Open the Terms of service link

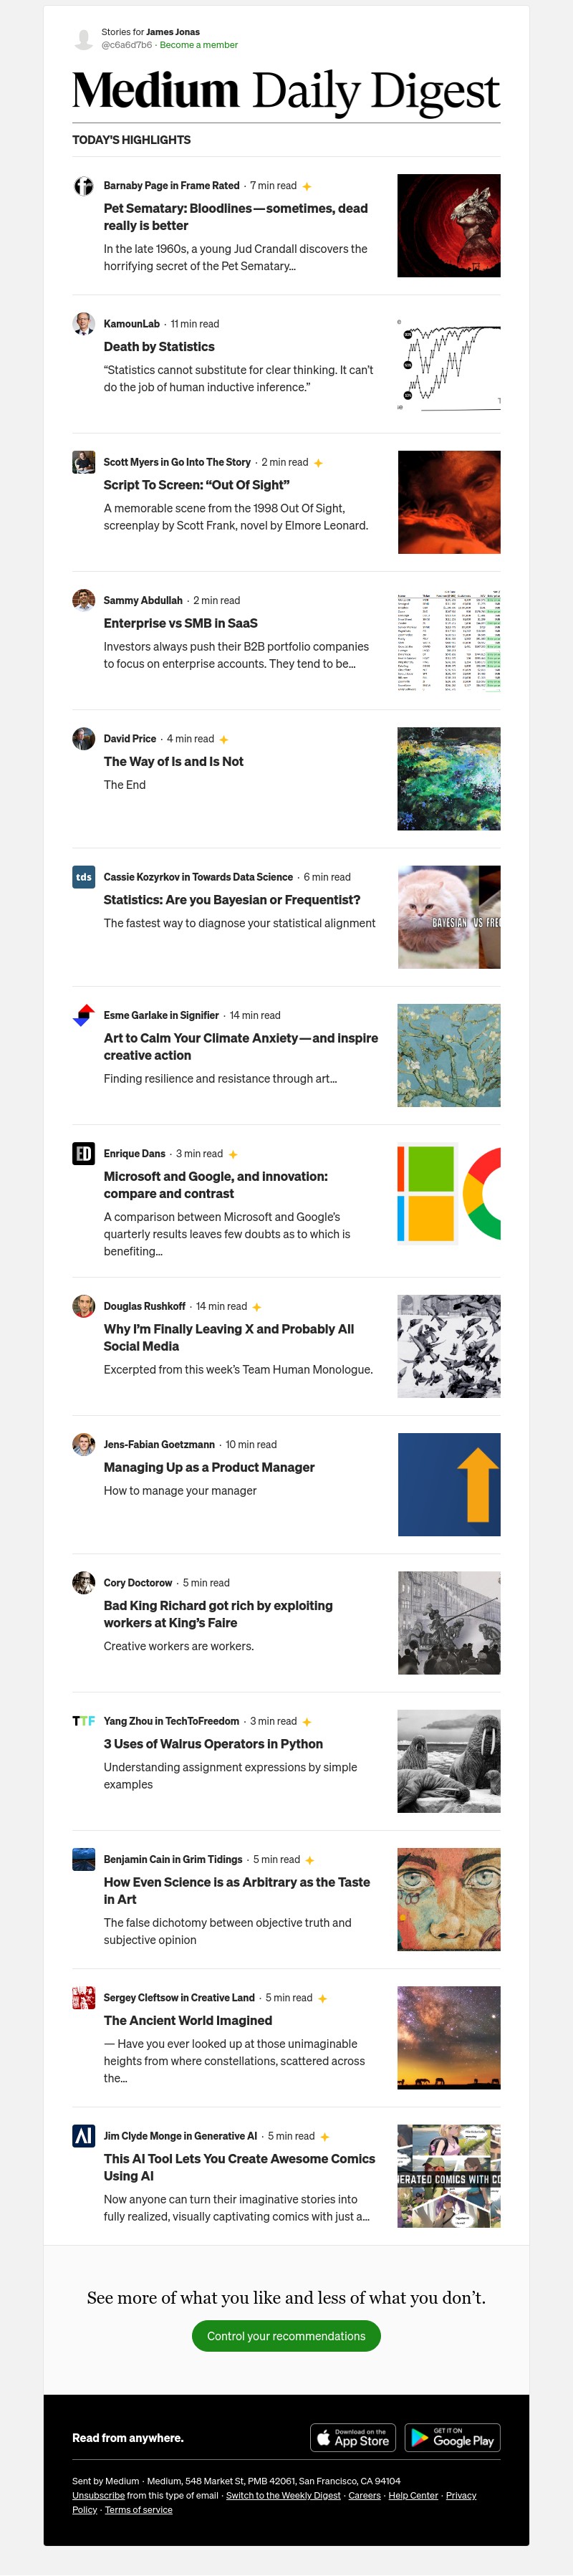(x=138, y=2509)
